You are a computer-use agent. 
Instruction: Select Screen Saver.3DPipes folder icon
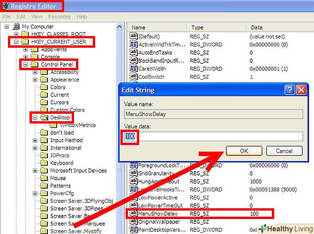pos(44,209)
